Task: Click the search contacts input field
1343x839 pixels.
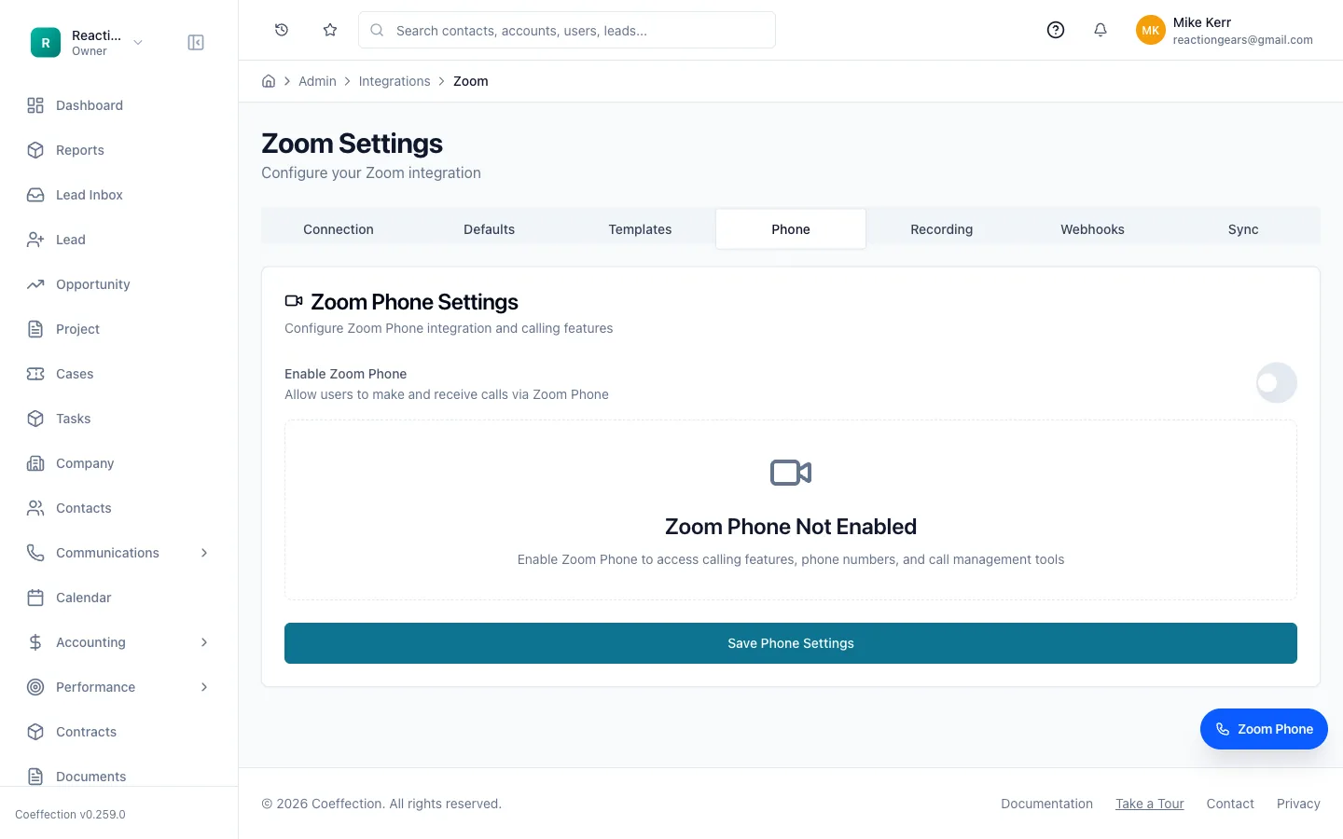Action: (x=567, y=30)
